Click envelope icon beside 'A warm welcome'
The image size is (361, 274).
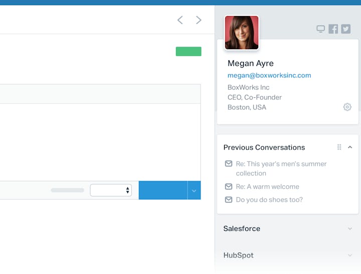pyautogui.click(x=229, y=187)
